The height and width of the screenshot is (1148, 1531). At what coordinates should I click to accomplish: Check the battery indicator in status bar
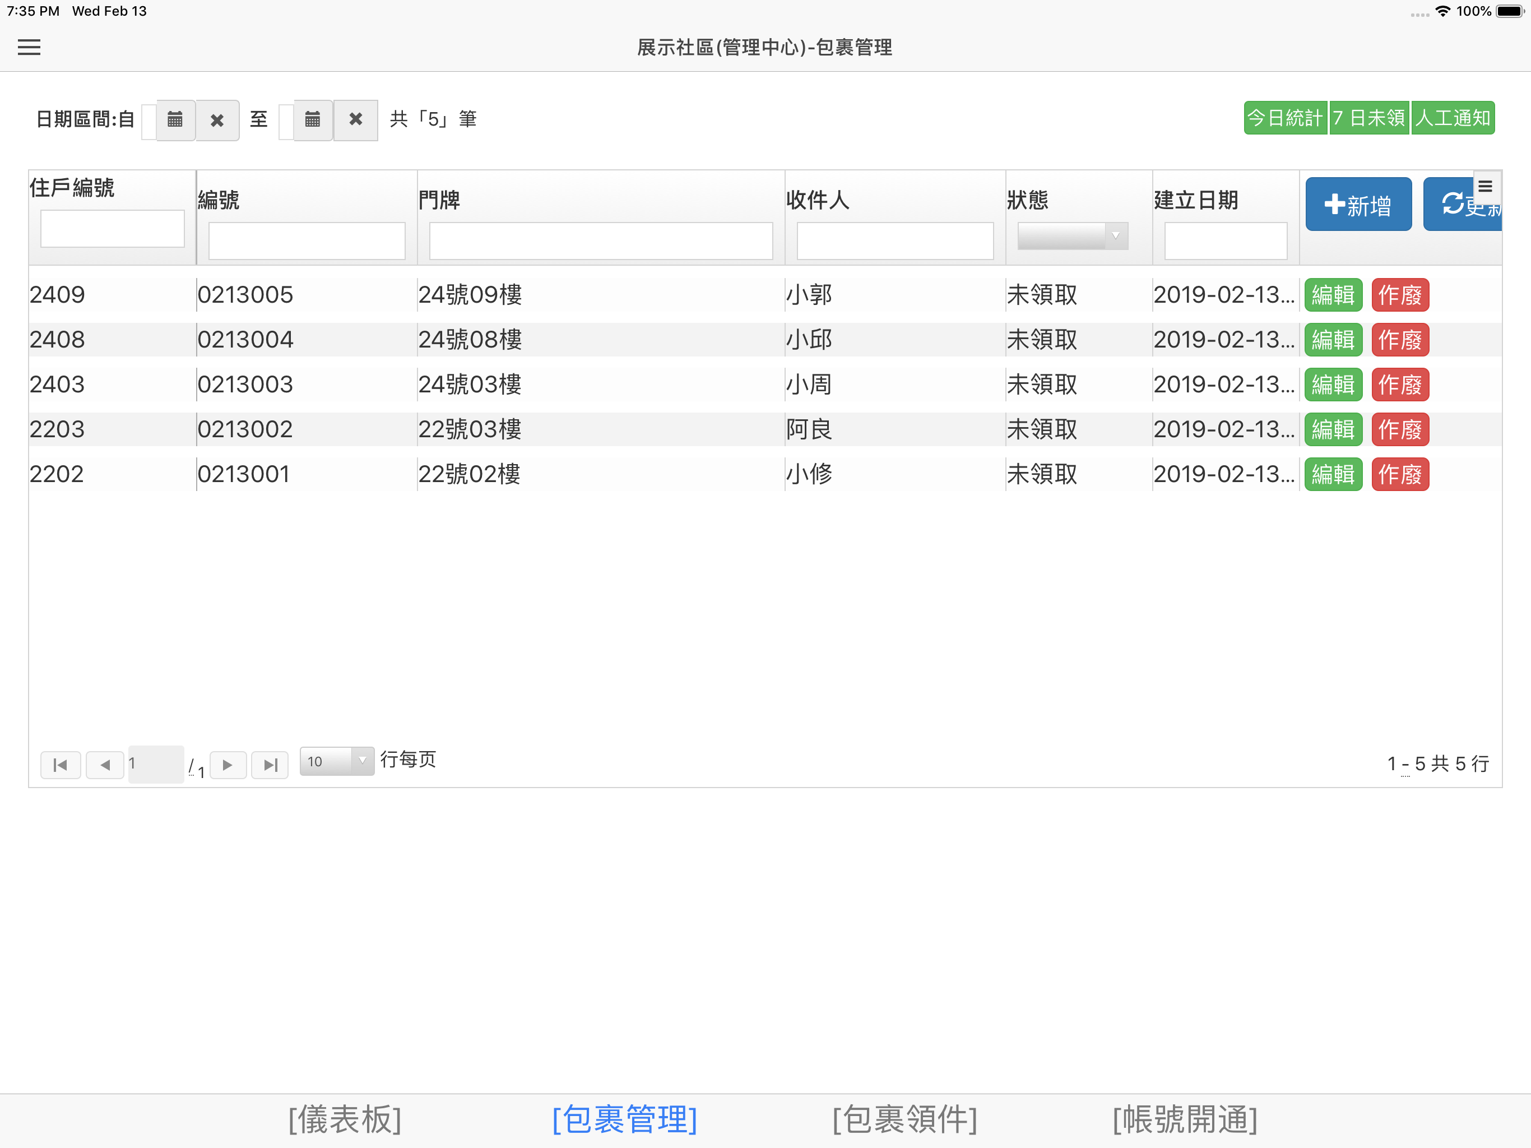click(x=1510, y=11)
